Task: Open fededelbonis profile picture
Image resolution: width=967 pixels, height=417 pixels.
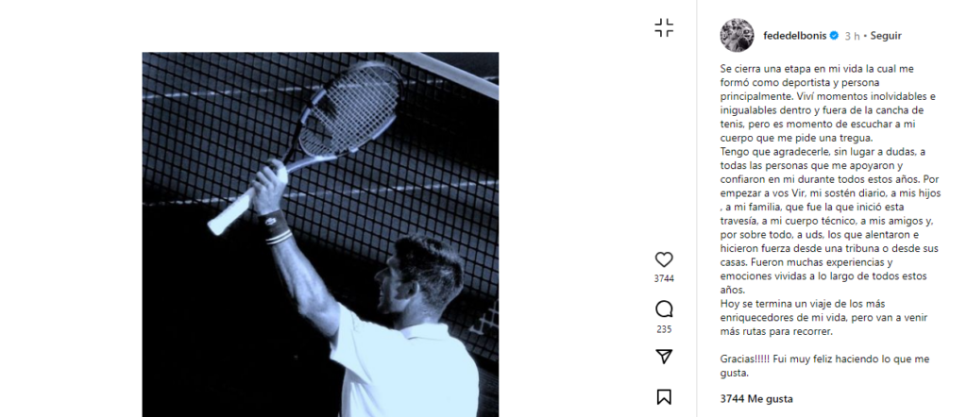Action: tap(737, 36)
